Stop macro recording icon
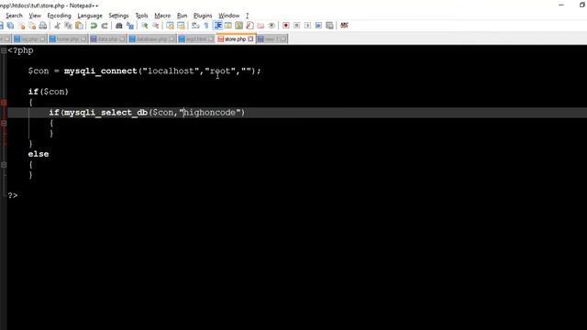Screen dimensions: 587x330 [297, 26]
